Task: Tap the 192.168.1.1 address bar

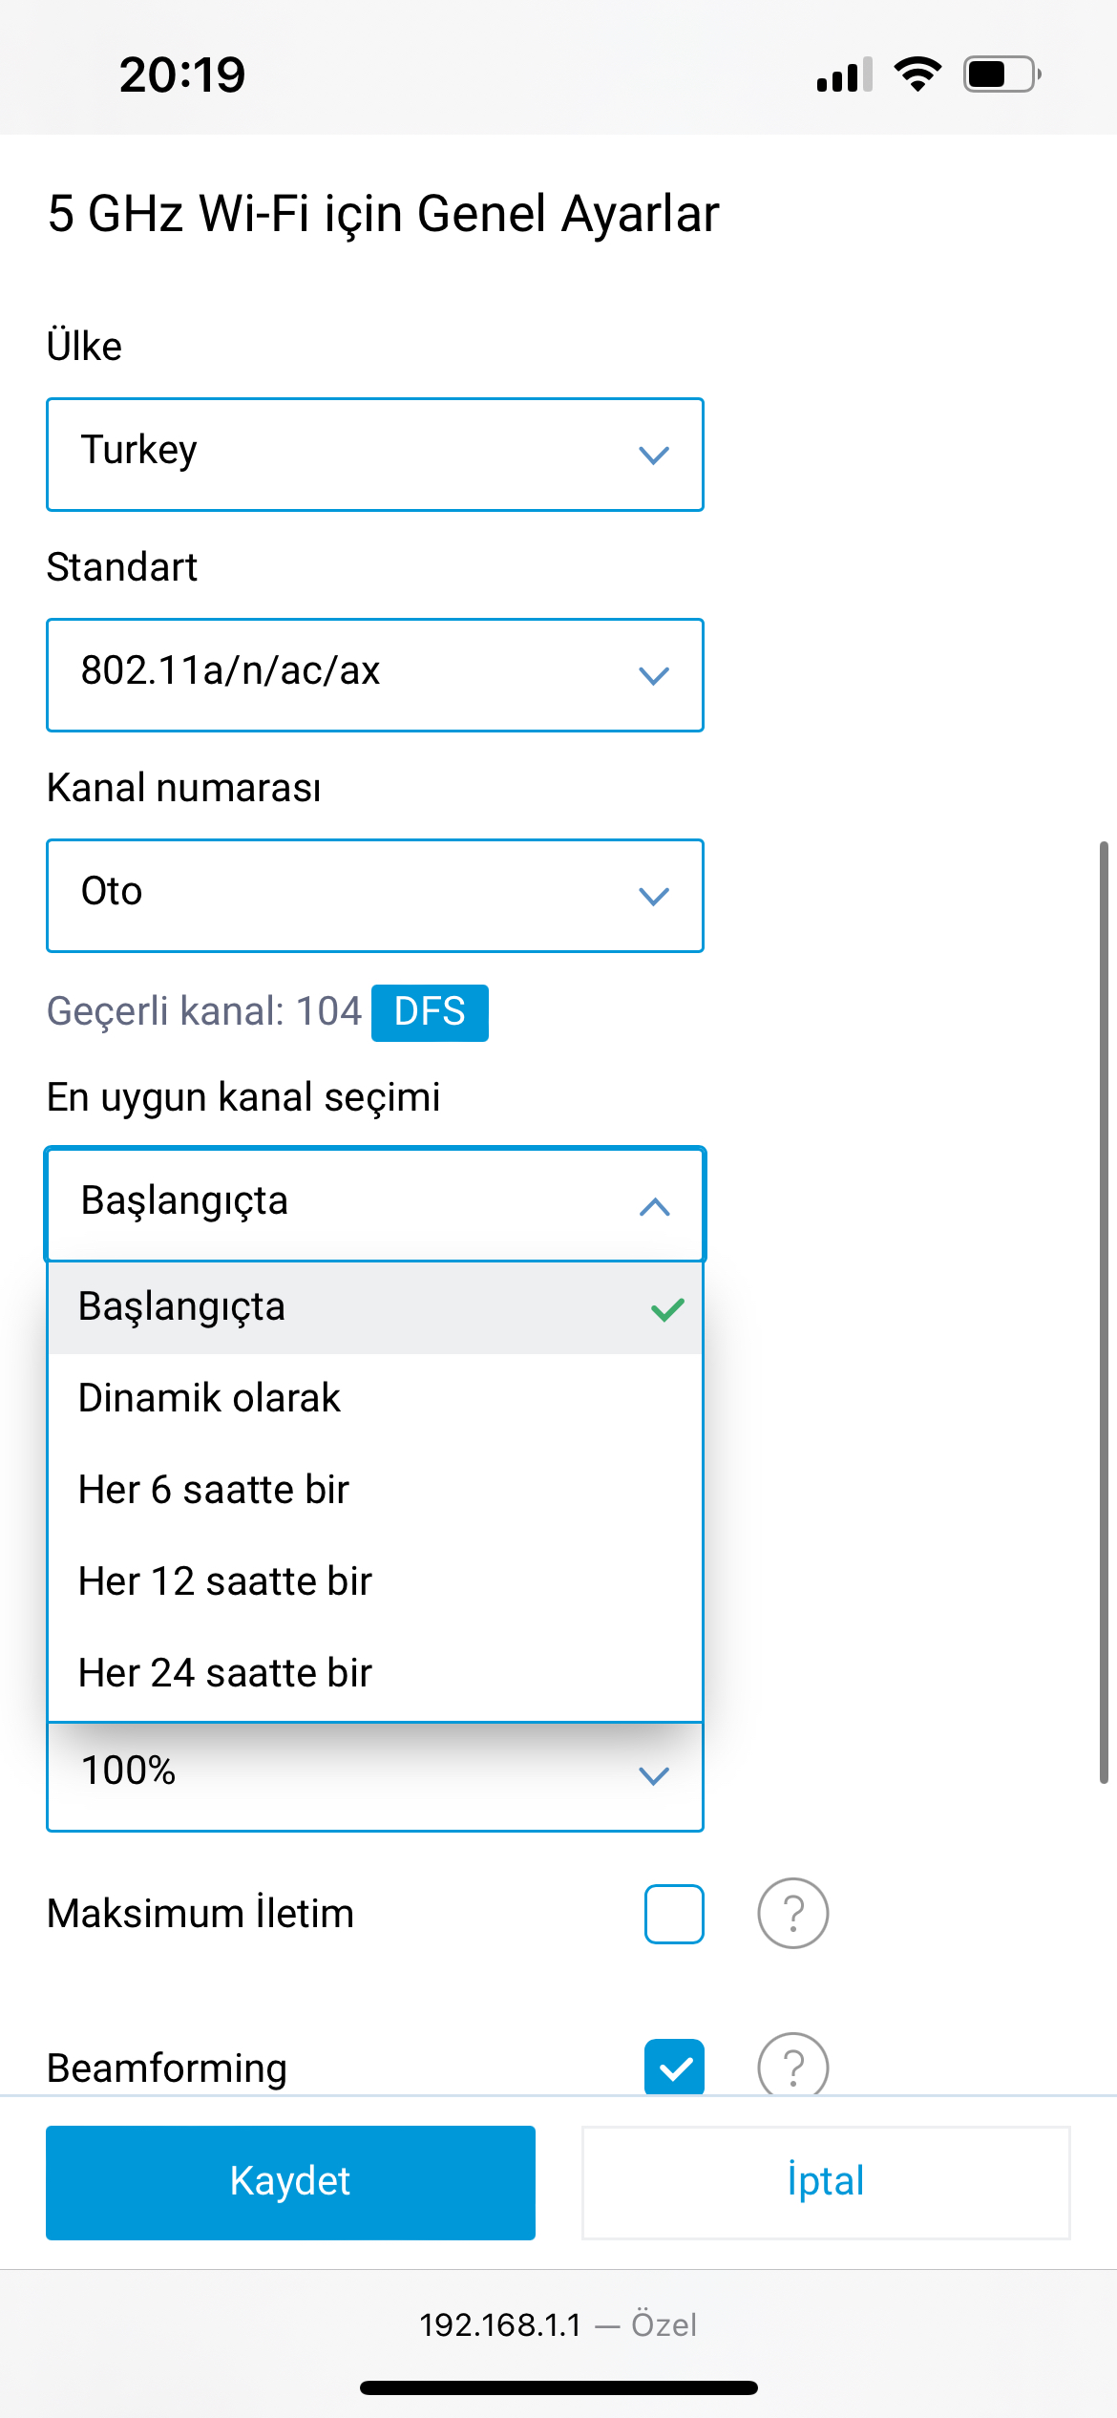Action: pyautogui.click(x=558, y=2324)
